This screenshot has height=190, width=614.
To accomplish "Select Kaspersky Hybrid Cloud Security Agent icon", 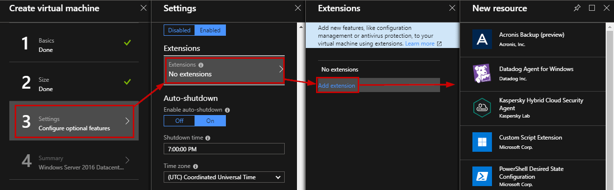I will [482, 108].
